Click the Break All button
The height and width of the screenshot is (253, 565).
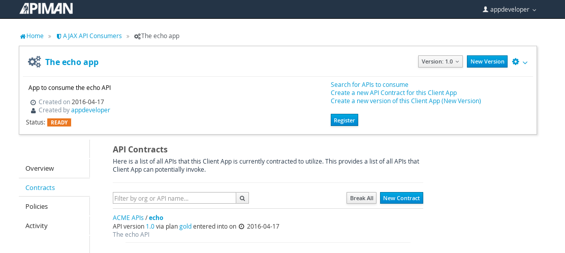(x=361, y=198)
